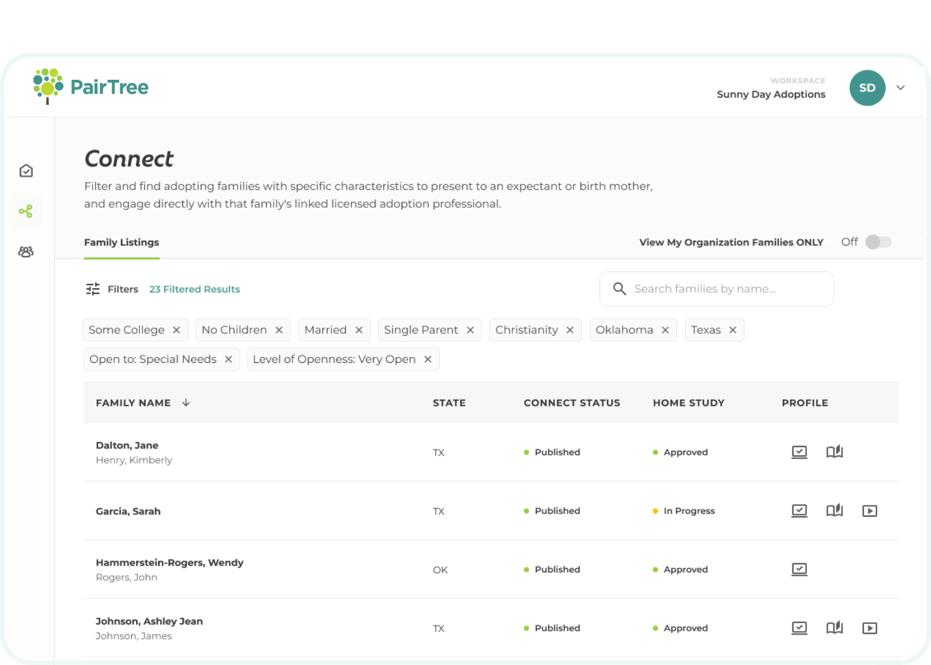Toggle View My Organization Families ONLY switch
Viewport: 931px width, 665px height.
[878, 242]
